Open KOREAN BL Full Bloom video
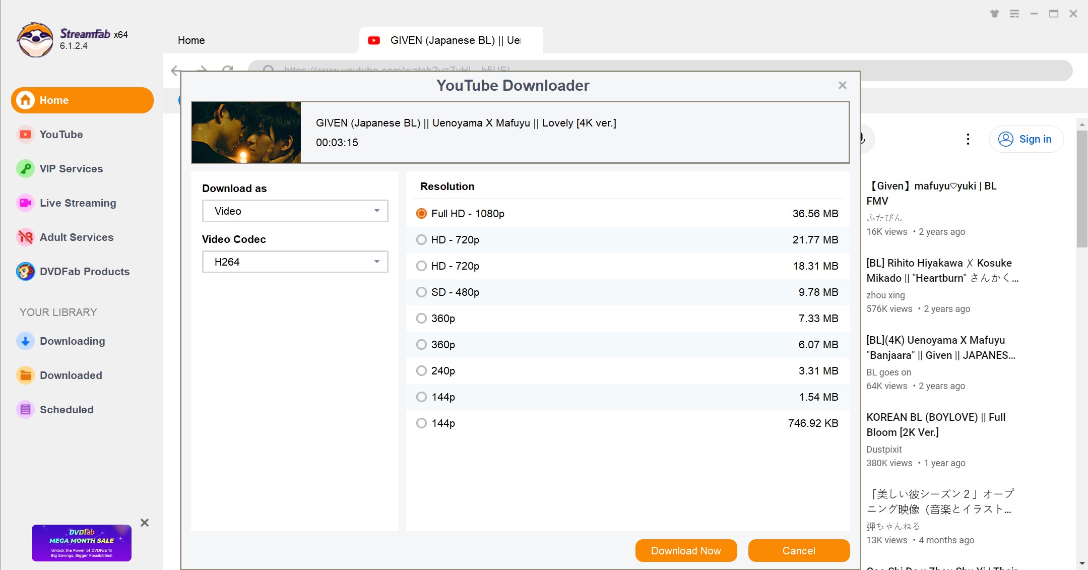This screenshot has height=570, width=1088. tap(936, 425)
